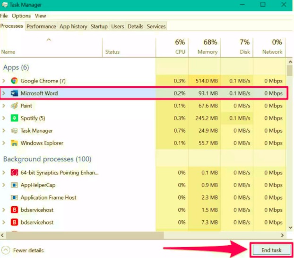Screen dimensions: 294x258
Task: Click the Windows Explorer folder icon
Action: coord(15,143)
